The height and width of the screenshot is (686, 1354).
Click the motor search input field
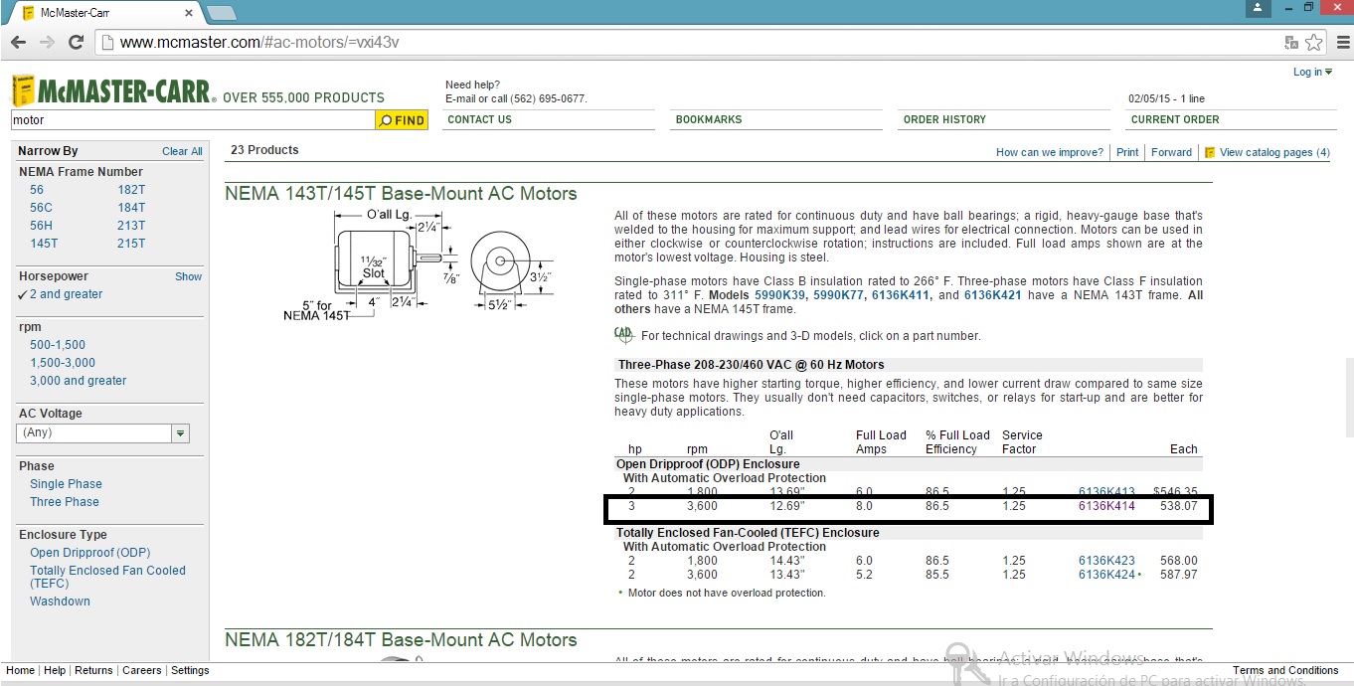193,120
